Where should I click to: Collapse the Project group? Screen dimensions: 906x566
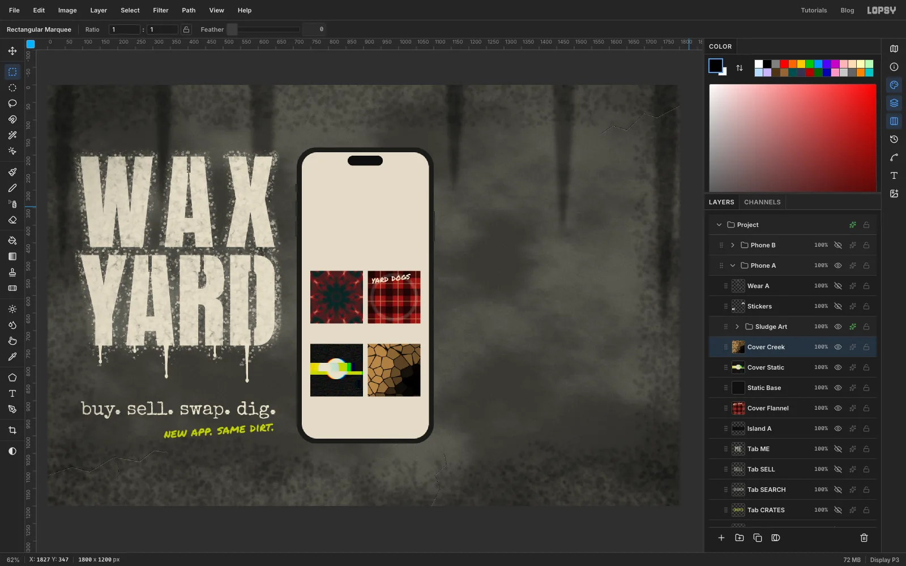pyautogui.click(x=719, y=225)
